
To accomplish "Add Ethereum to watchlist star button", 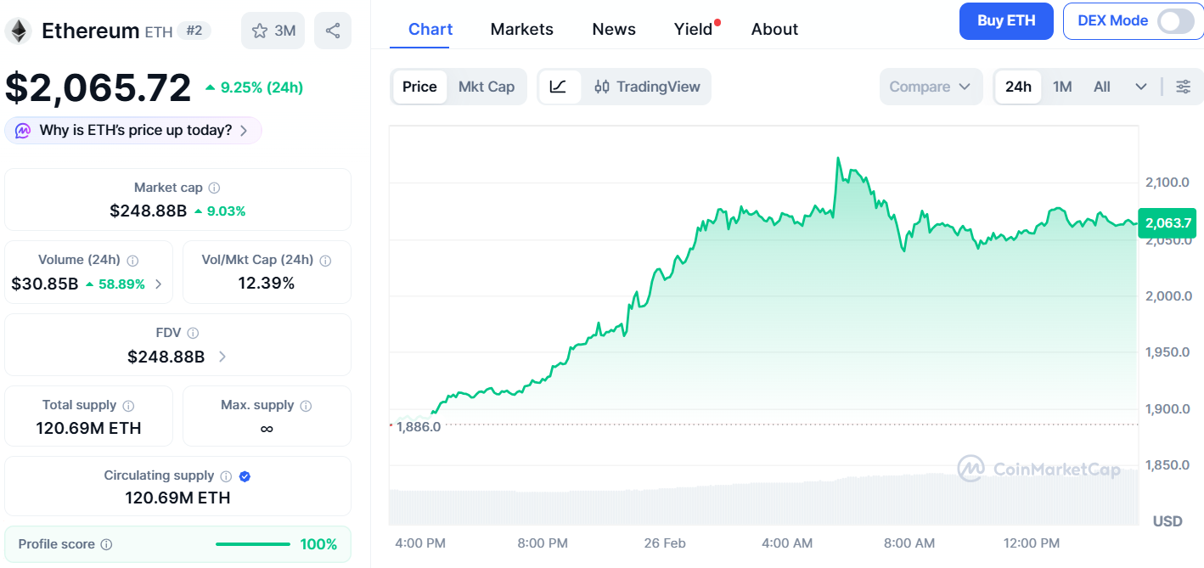I will [x=273, y=31].
